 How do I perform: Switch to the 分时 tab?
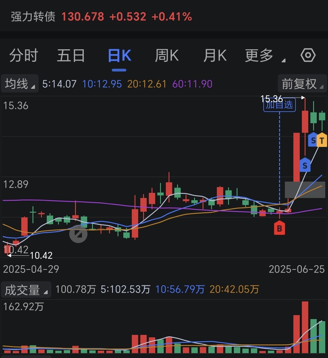[24, 55]
